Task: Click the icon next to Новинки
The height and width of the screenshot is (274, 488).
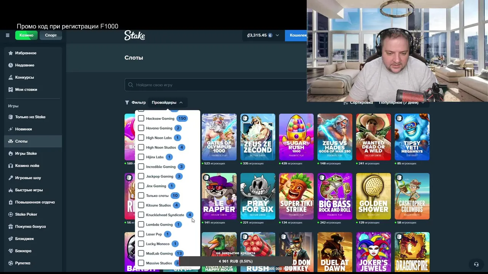Action: coord(11,129)
